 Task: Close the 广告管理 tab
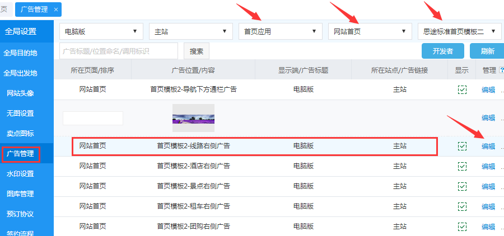55,10
